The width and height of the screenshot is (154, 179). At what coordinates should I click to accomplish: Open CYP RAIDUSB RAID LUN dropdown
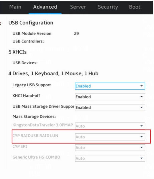pos(110,137)
